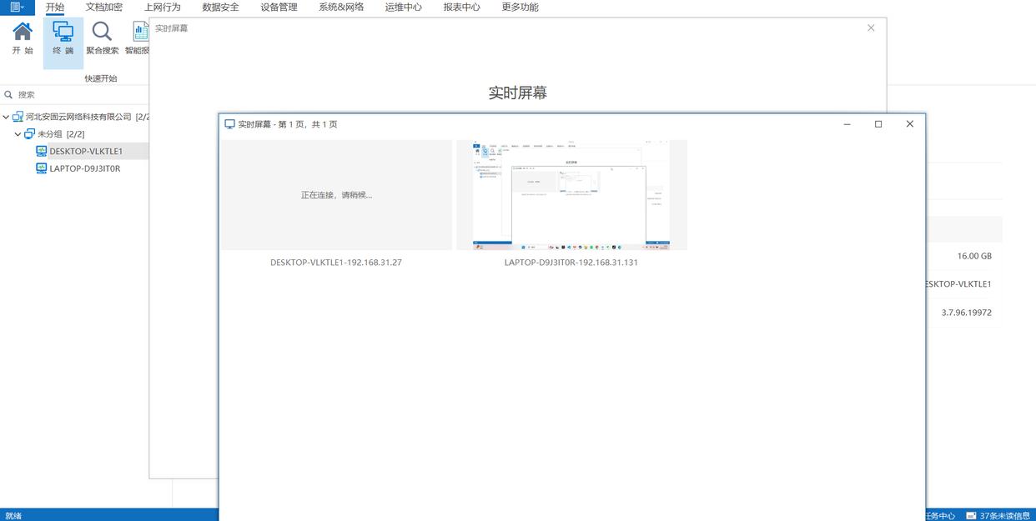This screenshot has width=1036, height=521.
Task: Click the 就绪 status text
Action: point(13,516)
